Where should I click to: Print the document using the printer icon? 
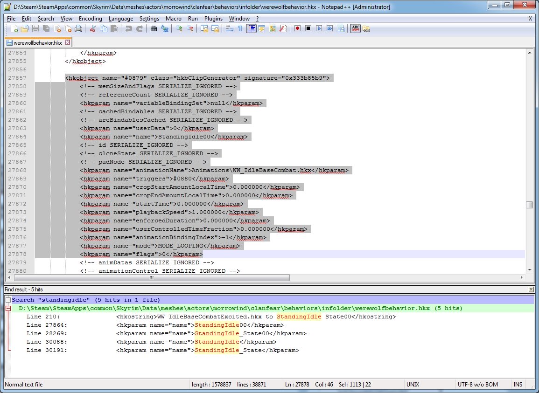[x=78, y=29]
